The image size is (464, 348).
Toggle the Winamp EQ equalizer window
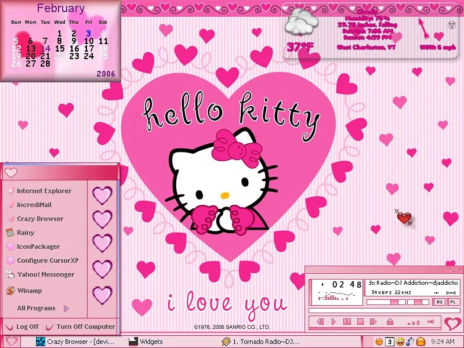[440, 302]
